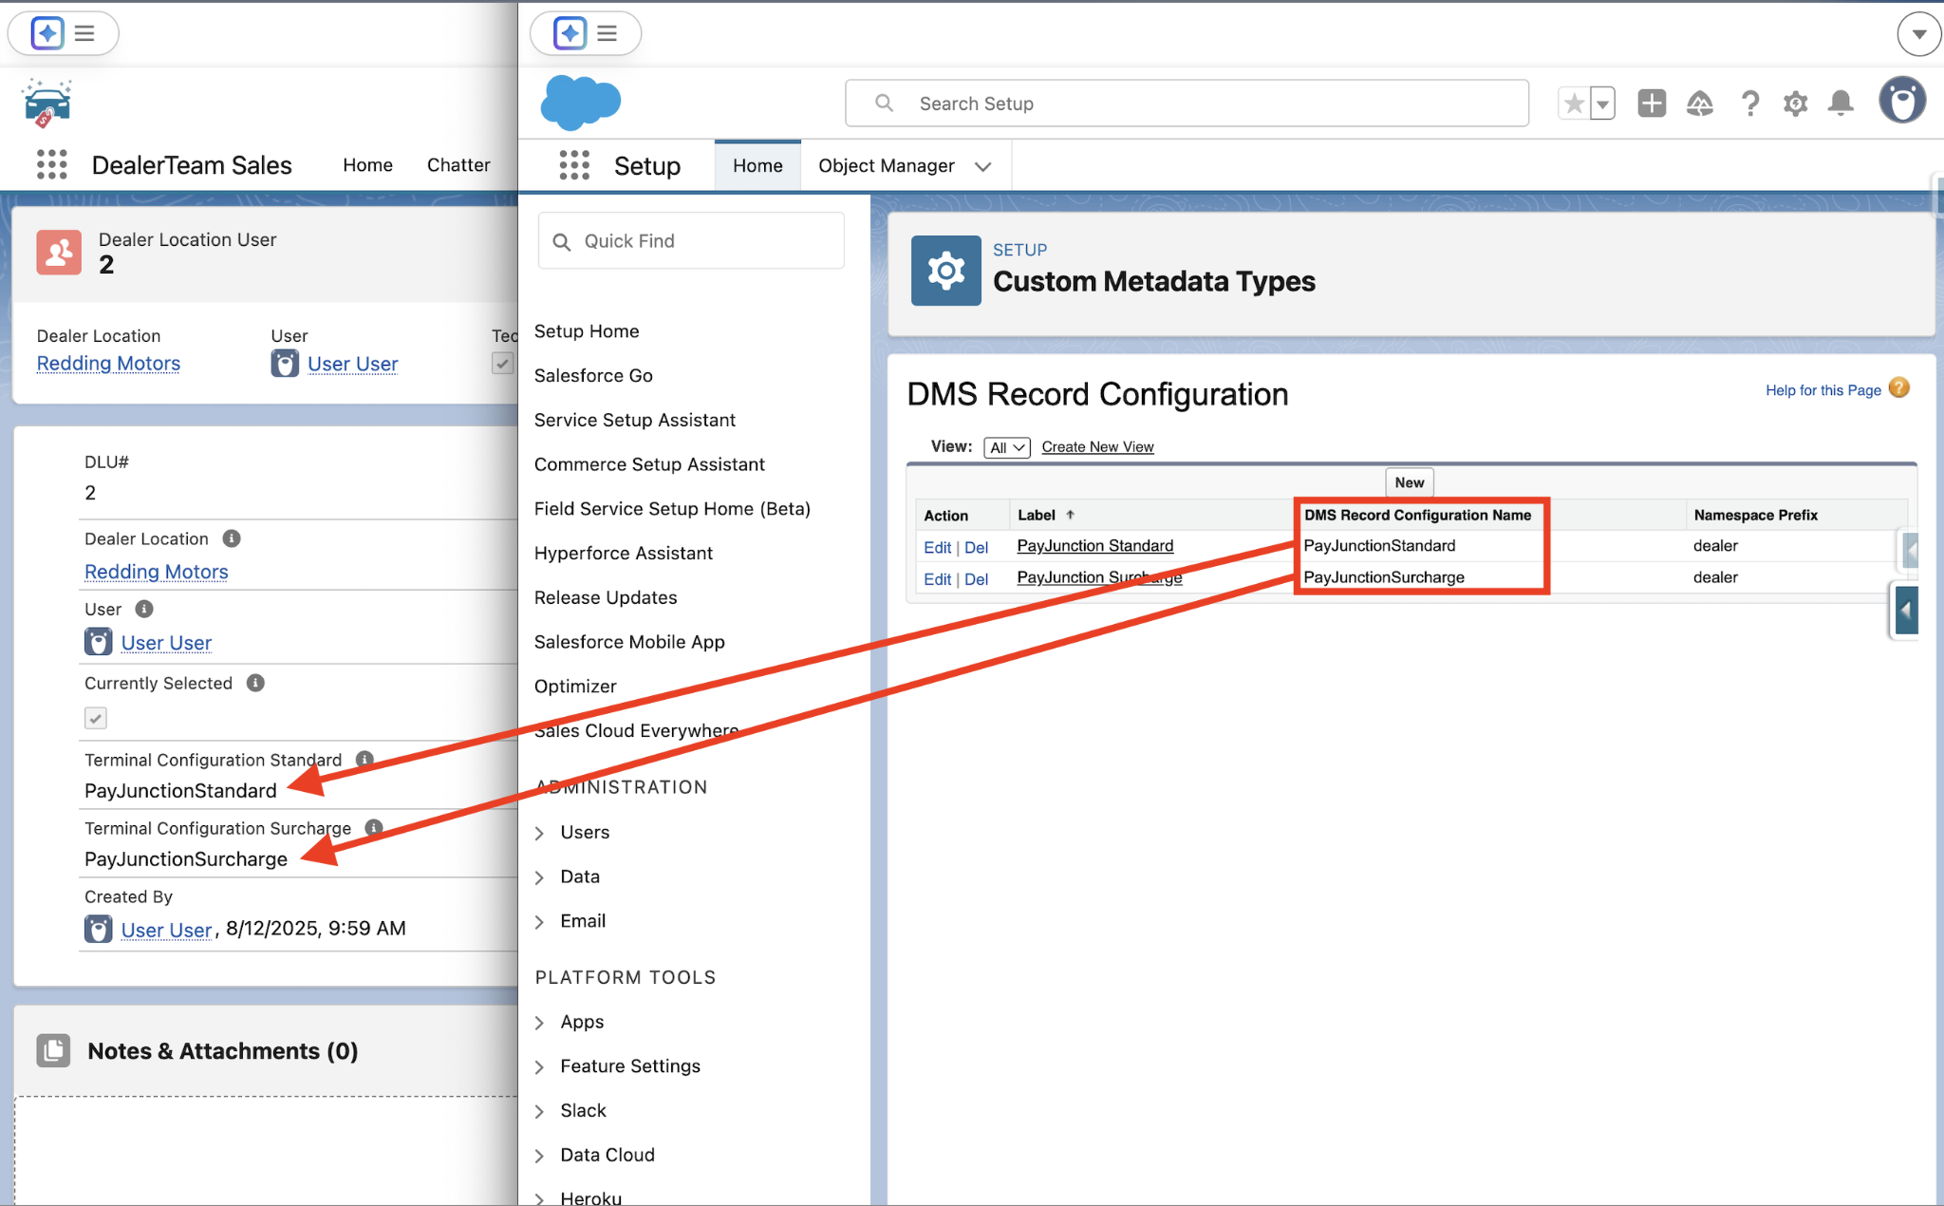Open the Chatter tab in DealerTeam Sales
This screenshot has height=1206, width=1944.
(458, 165)
